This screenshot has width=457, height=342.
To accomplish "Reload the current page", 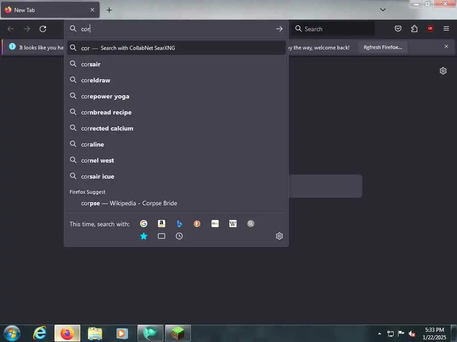I will [x=43, y=29].
